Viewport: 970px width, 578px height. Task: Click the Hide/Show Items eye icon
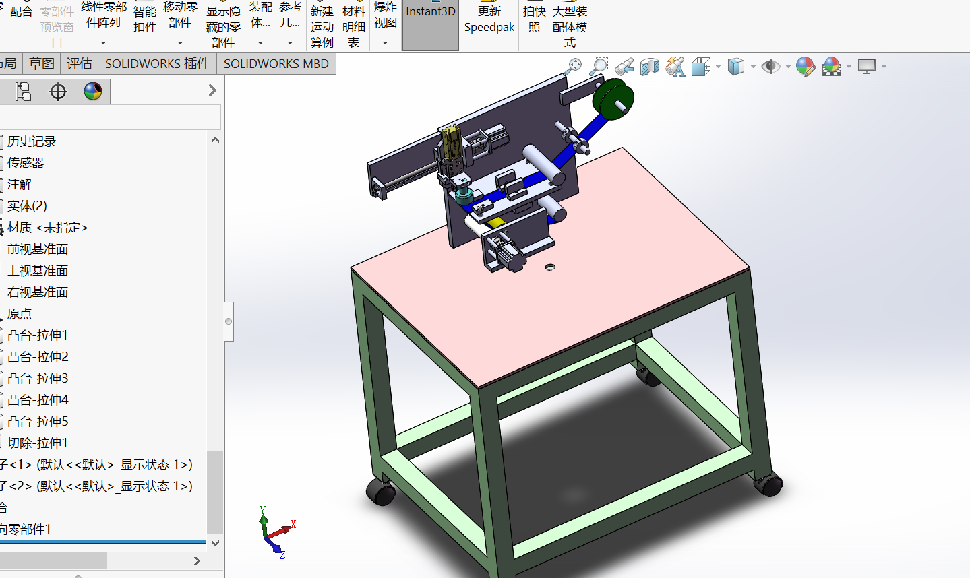click(x=770, y=66)
